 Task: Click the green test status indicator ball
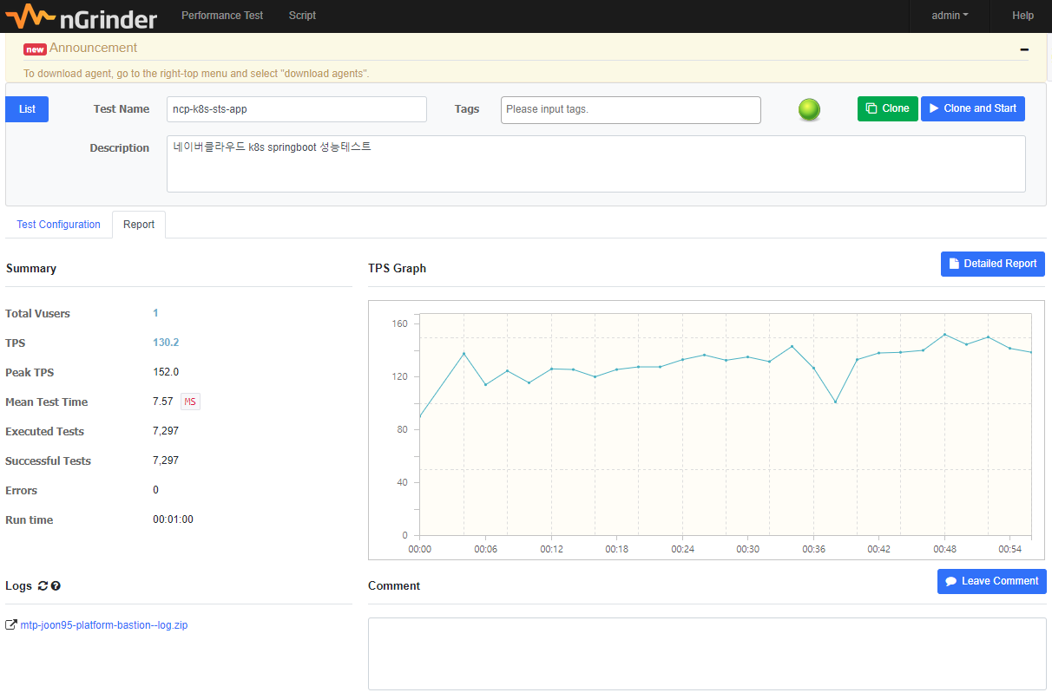point(809,109)
